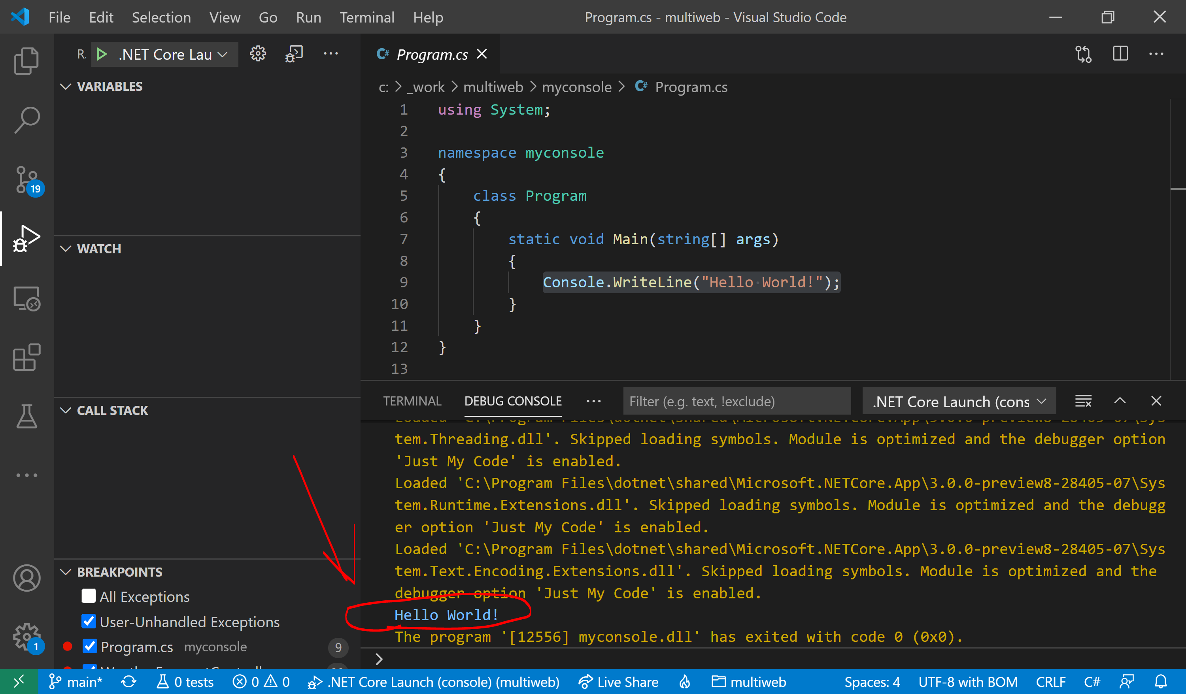Viewport: 1186px width, 694px height.
Task: Close the Program.cs editor tab
Action: tap(482, 54)
